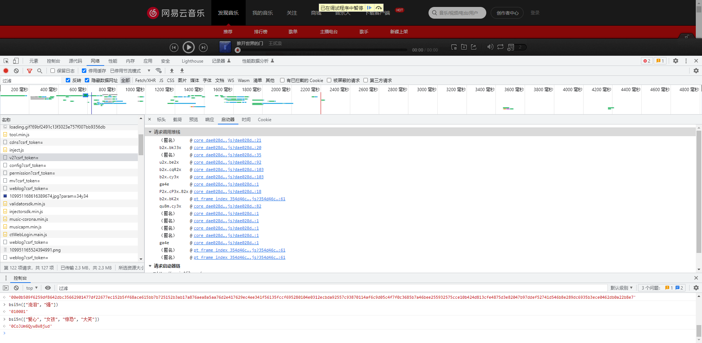This screenshot has height=343, width=702.
Task: Toggle the network filter funnel icon
Action: click(30, 71)
